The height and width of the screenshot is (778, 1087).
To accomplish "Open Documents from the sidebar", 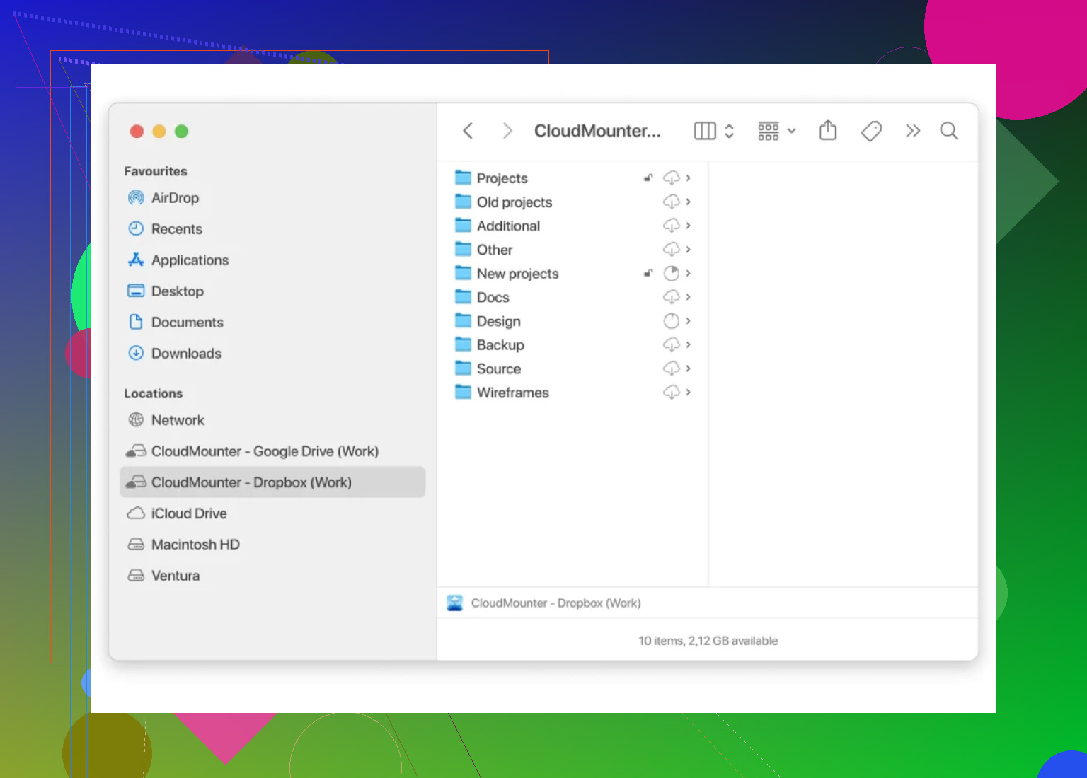I will [272, 323].
